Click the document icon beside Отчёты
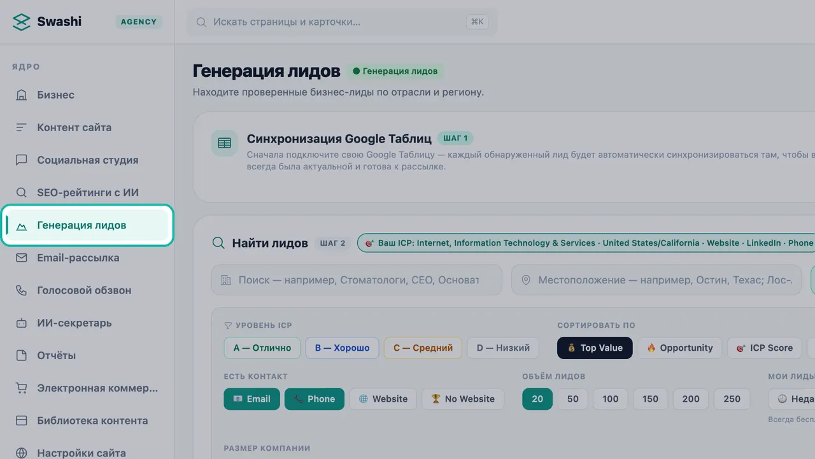The height and width of the screenshot is (459, 815). (x=22, y=355)
